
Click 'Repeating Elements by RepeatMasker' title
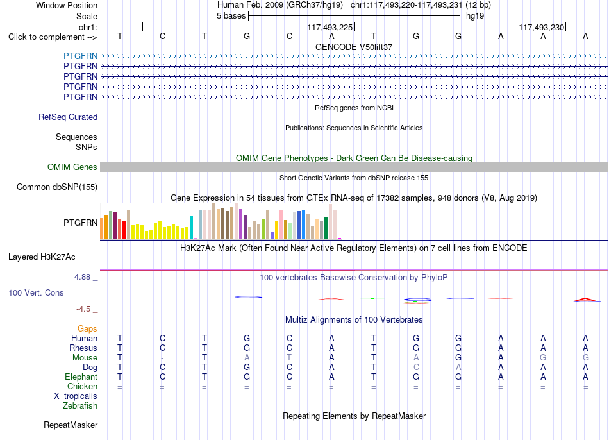pos(354,416)
